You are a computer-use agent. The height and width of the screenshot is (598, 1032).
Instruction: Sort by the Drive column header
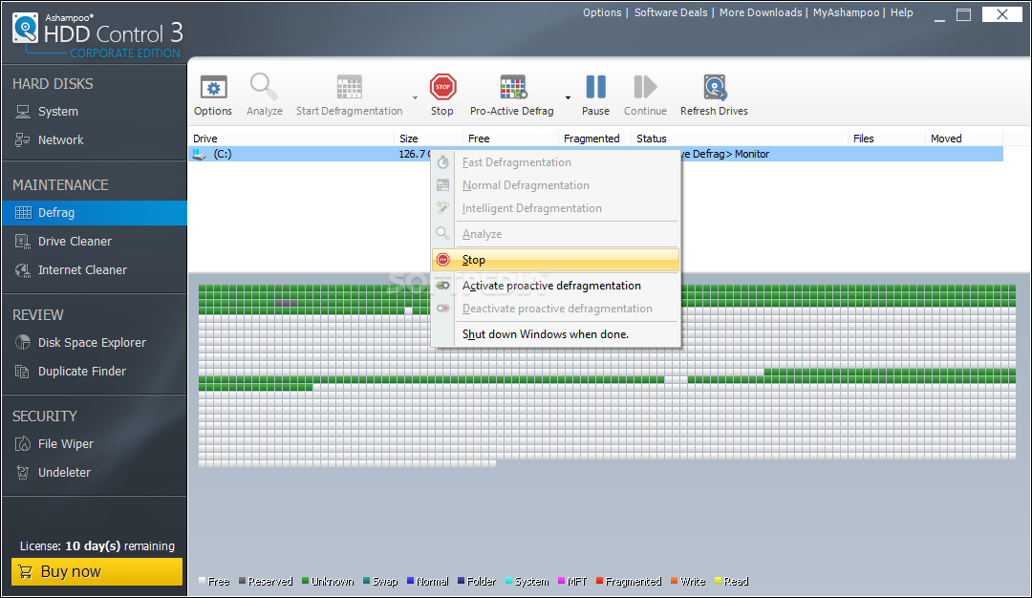pyautogui.click(x=291, y=139)
